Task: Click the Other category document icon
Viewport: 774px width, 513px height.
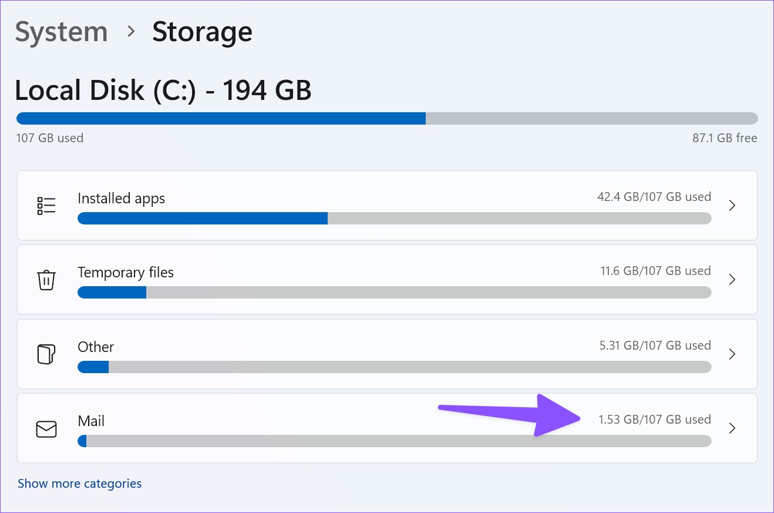Action: point(46,354)
